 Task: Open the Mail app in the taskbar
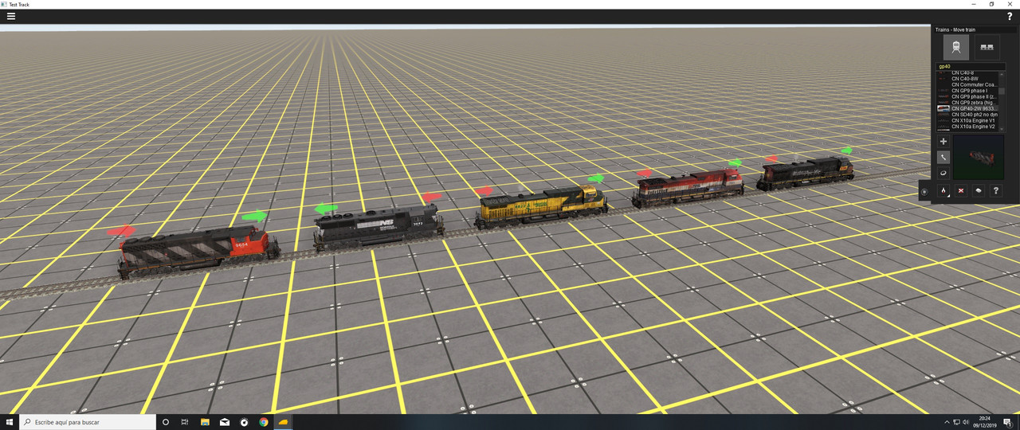pyautogui.click(x=225, y=422)
